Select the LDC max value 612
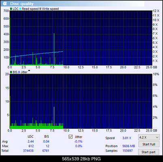Image resolution: width=163 pixels, height=162 pixels. pyautogui.click(x=31, y=146)
